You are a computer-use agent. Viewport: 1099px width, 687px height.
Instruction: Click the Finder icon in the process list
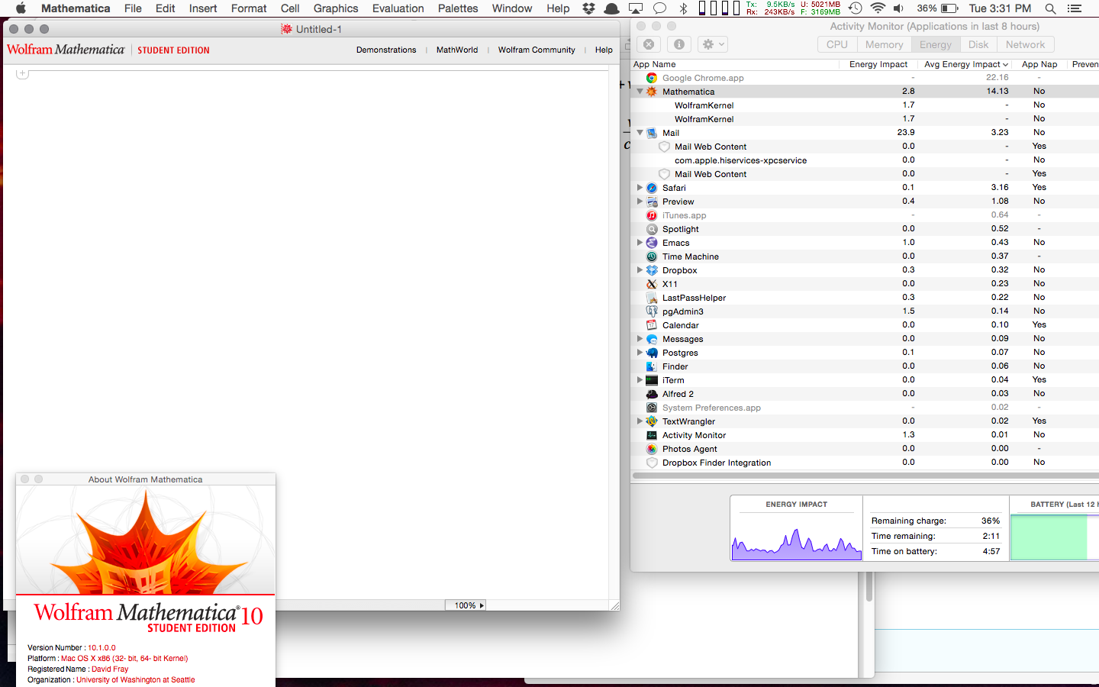(x=652, y=366)
